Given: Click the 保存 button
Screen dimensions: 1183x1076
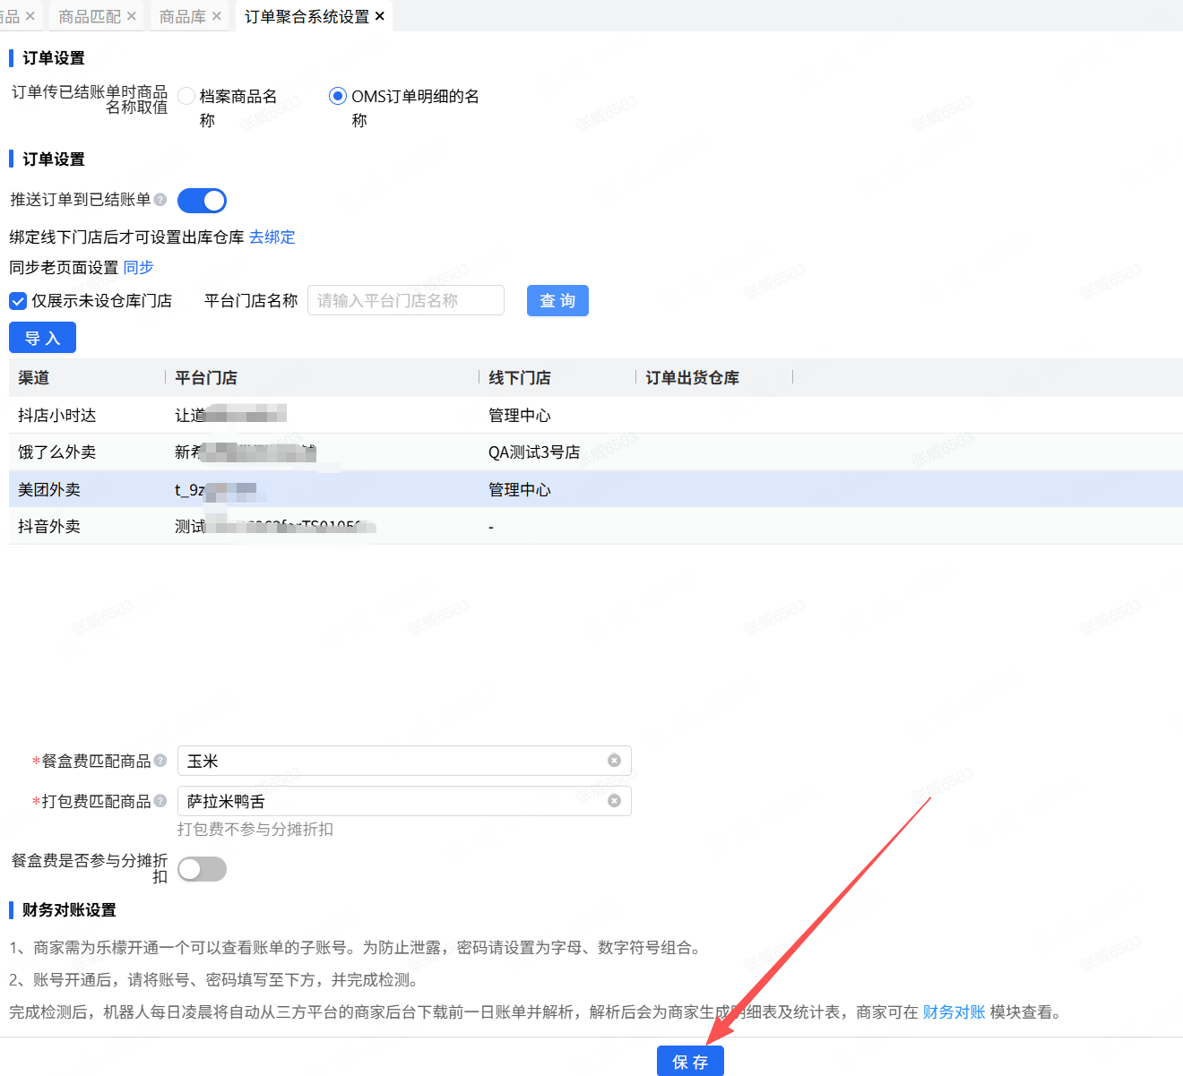Looking at the screenshot, I should coord(690,1061).
